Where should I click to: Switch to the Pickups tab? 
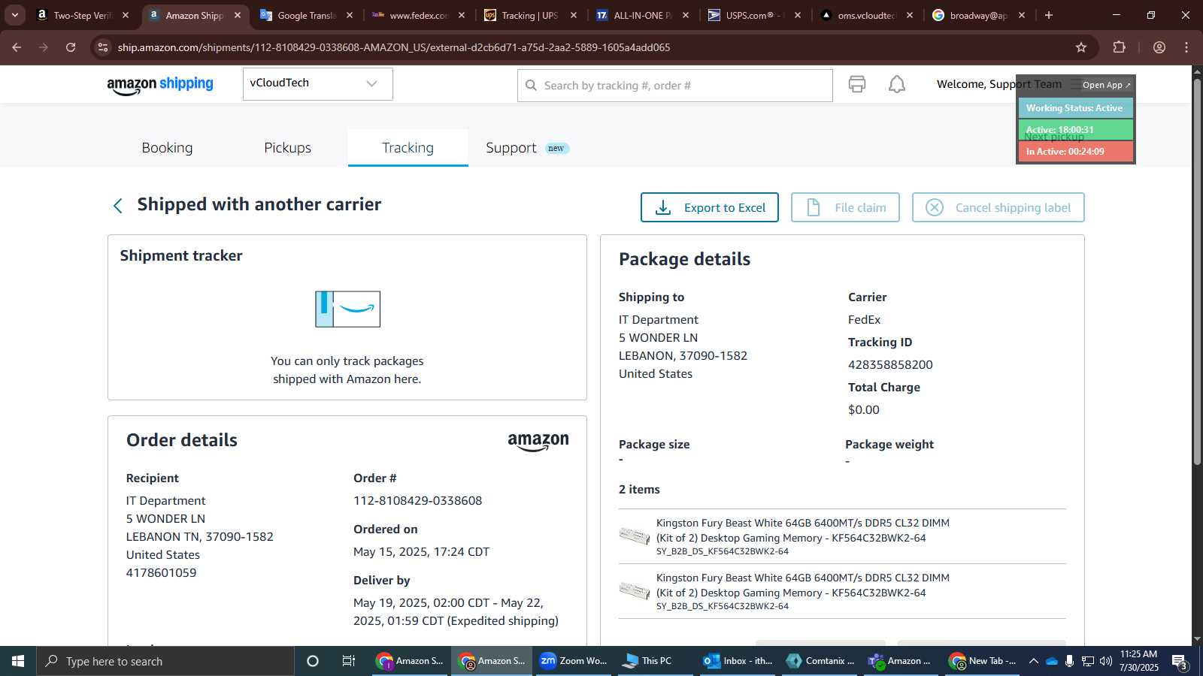pos(287,148)
